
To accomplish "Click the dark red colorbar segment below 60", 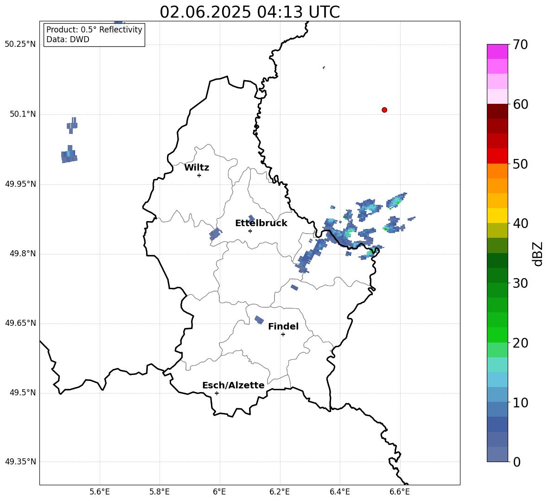I will coord(497,111).
